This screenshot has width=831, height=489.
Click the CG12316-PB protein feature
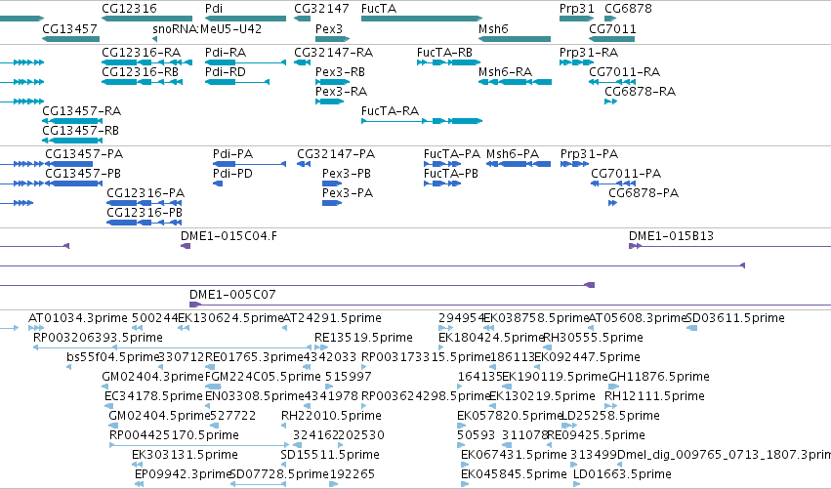tap(145, 224)
